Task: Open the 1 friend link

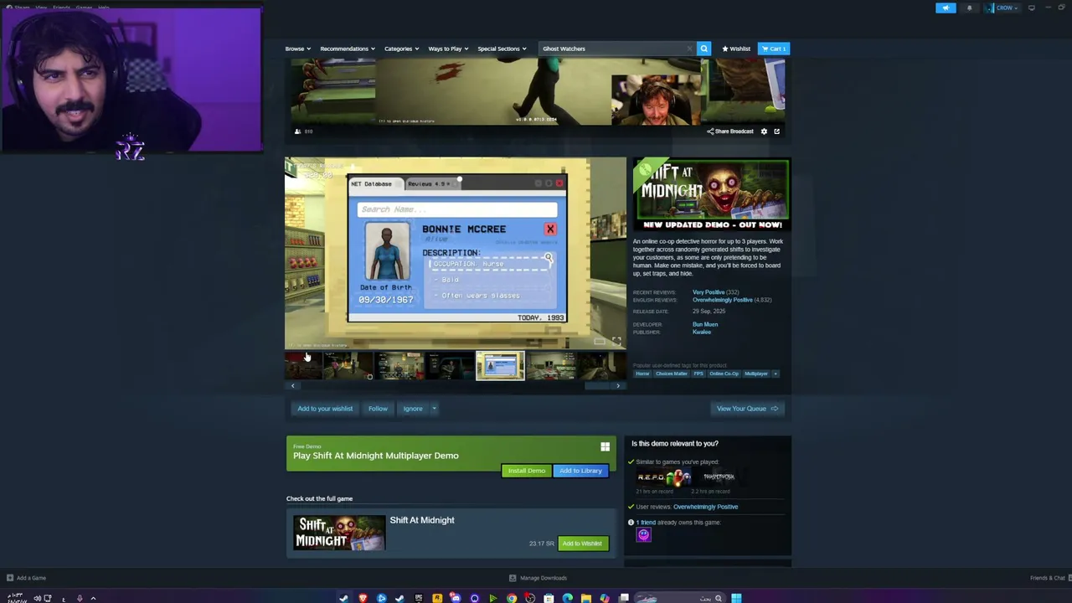Action: pos(648,523)
